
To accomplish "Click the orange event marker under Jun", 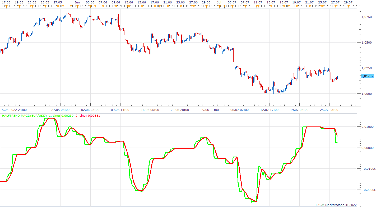I will click(x=77, y=6).
